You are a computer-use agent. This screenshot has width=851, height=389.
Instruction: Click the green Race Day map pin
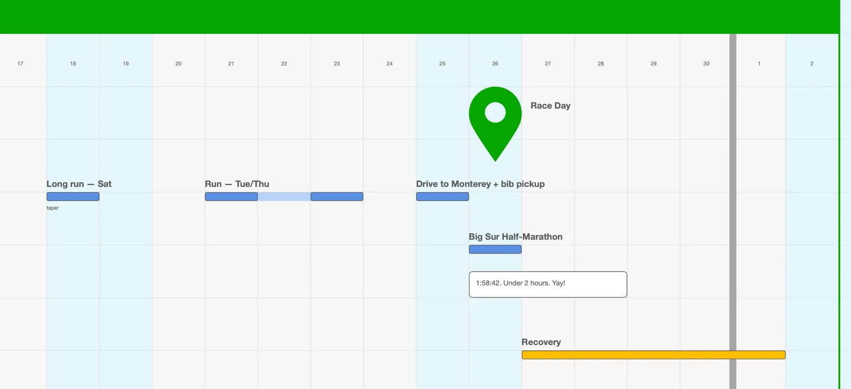click(x=495, y=123)
